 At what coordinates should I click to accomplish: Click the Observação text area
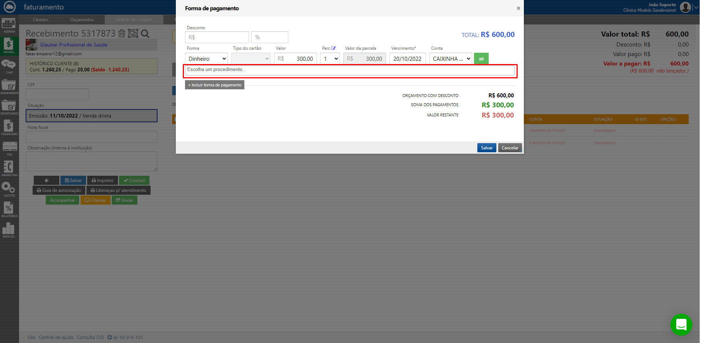92,161
